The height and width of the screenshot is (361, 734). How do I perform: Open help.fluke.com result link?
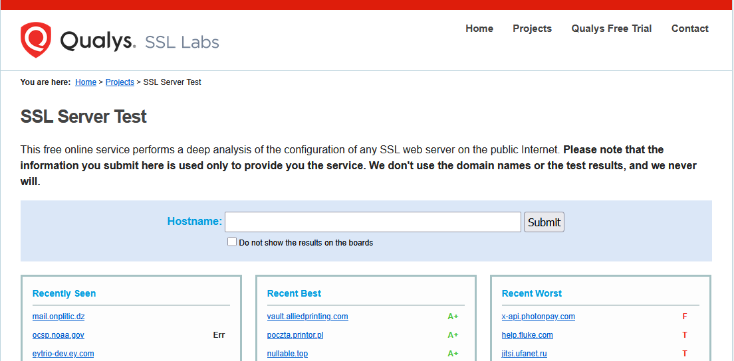[527, 335]
